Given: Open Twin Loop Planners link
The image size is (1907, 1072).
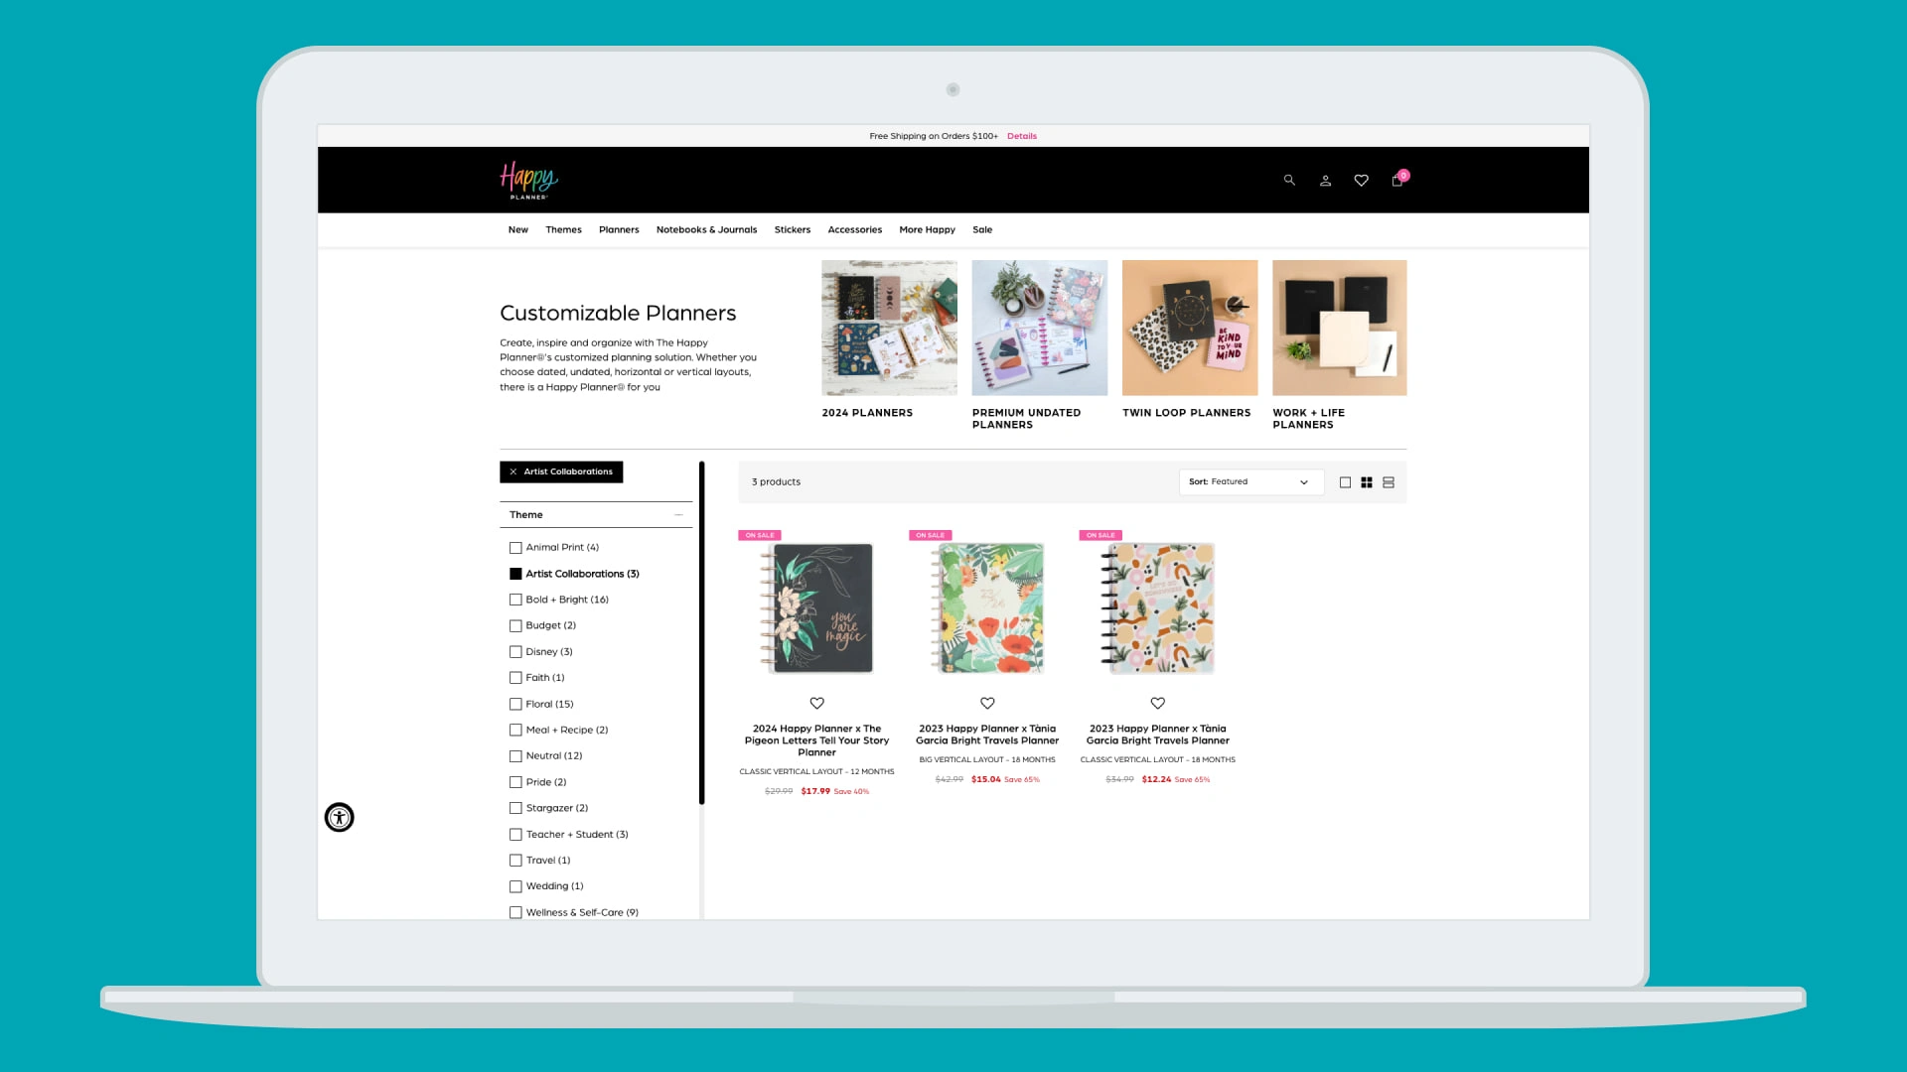Looking at the screenshot, I should [x=1187, y=413].
